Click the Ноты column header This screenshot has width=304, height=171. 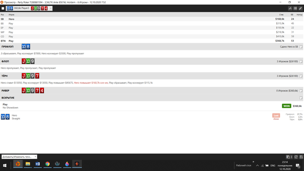[x=299, y=15]
